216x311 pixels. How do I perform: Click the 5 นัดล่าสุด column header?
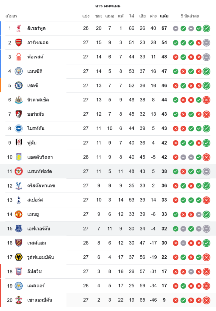[190, 16]
